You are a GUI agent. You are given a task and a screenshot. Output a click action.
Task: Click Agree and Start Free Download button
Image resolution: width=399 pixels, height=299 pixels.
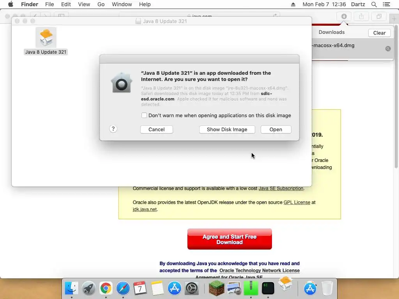pyautogui.click(x=230, y=239)
